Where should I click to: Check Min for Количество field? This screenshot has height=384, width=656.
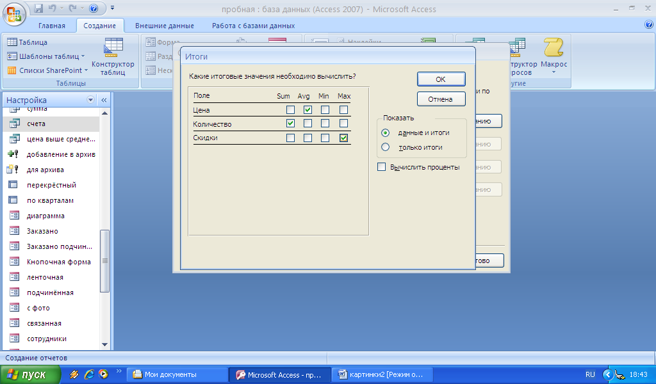pyautogui.click(x=325, y=124)
